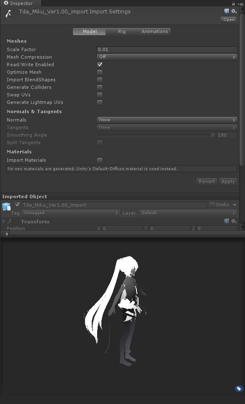
Task: Click the Smoothing Angle value field
Action: coord(227,135)
